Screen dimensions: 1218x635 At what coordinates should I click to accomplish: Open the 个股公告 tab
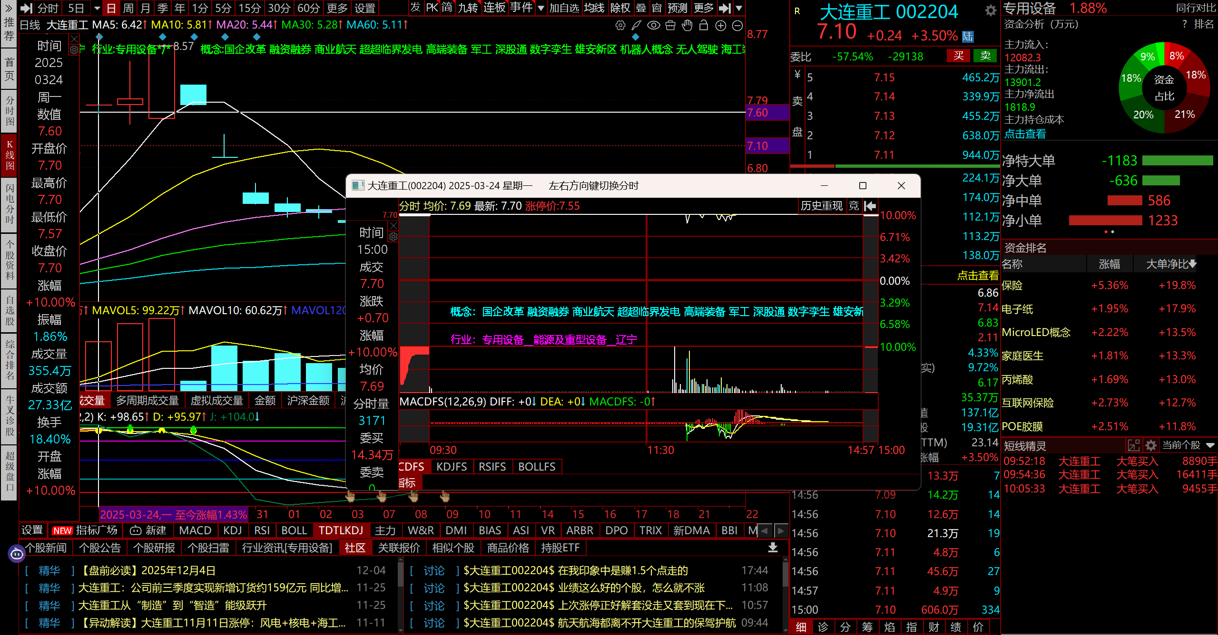click(100, 548)
